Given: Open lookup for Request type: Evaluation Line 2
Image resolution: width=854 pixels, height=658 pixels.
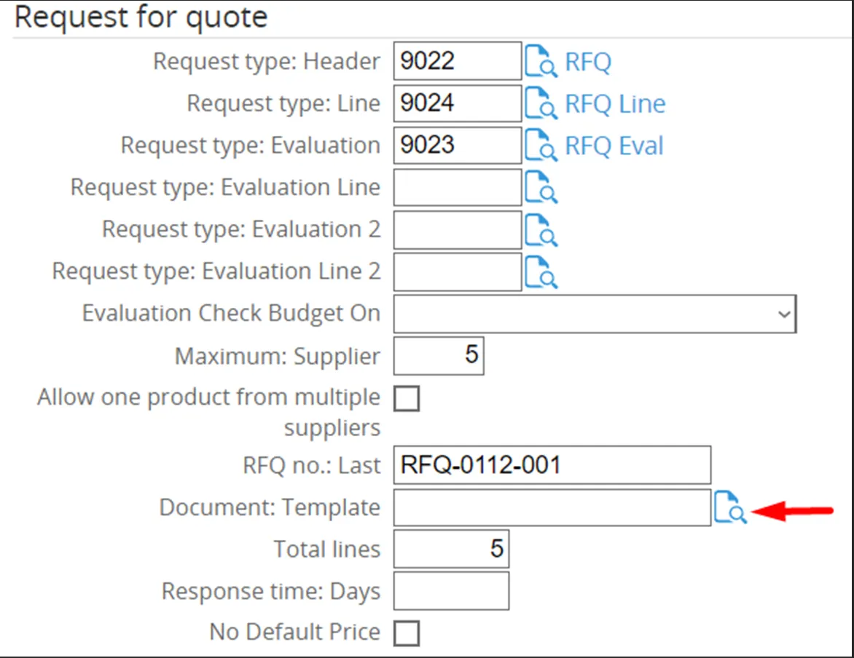Looking at the screenshot, I should click(541, 272).
